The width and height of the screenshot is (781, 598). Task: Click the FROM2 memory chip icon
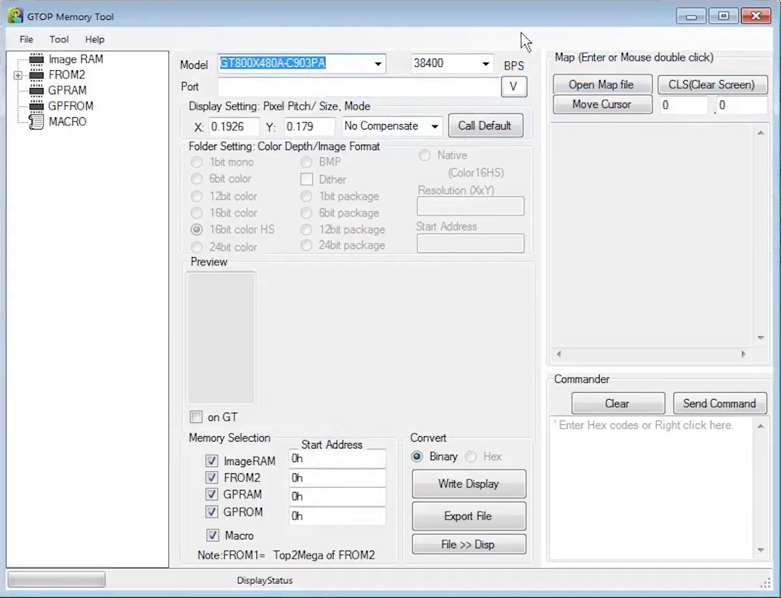[x=37, y=75]
